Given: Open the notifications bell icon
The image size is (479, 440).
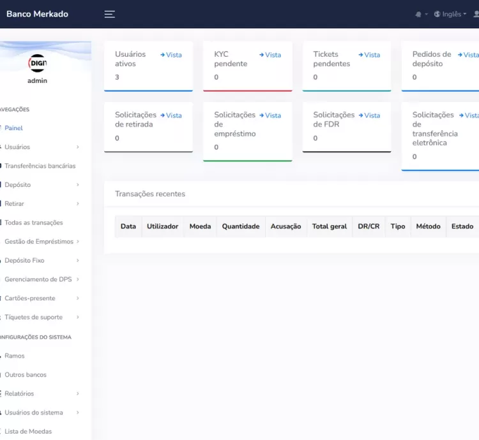Looking at the screenshot, I should (x=418, y=14).
